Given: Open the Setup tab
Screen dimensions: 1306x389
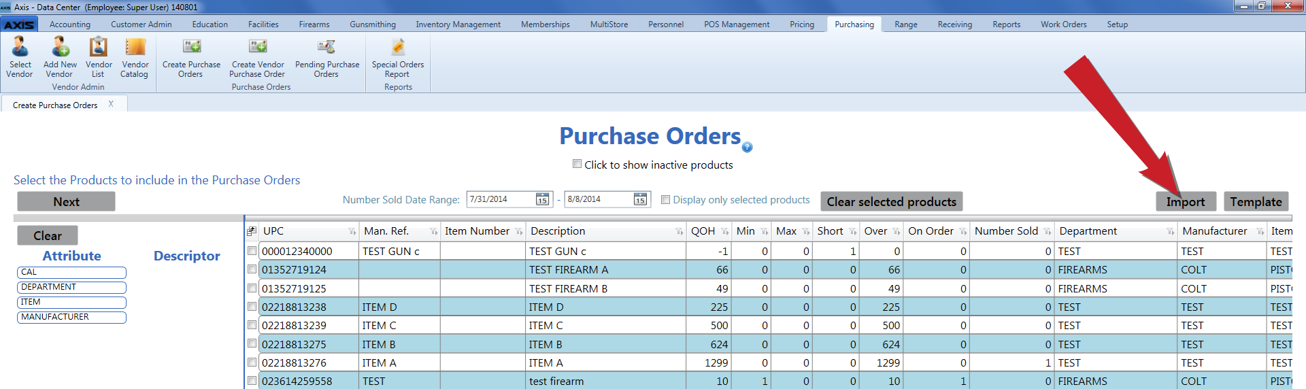Looking at the screenshot, I should 1117,24.
